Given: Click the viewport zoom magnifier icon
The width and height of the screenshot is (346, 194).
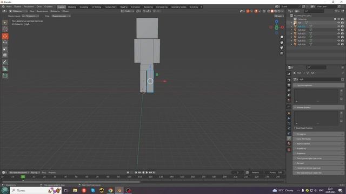Looking at the screenshot, I should click(282, 37).
